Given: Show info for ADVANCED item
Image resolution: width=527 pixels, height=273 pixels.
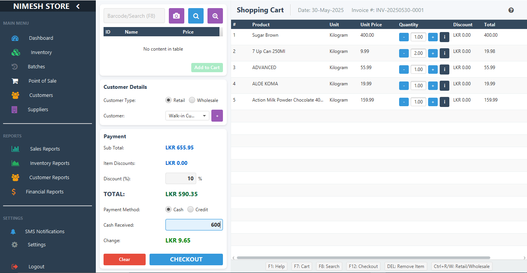Looking at the screenshot, I should (444, 70).
